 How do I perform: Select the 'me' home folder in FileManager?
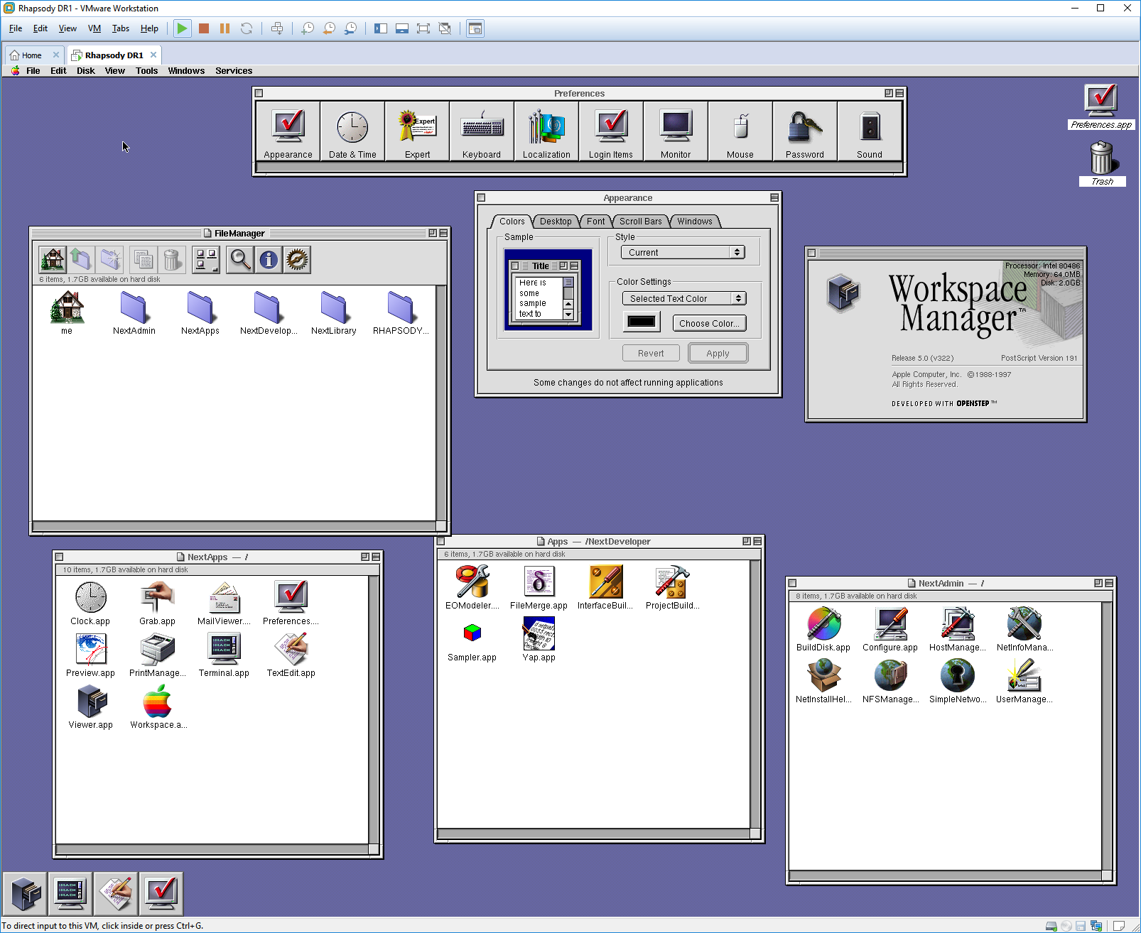[x=67, y=313]
